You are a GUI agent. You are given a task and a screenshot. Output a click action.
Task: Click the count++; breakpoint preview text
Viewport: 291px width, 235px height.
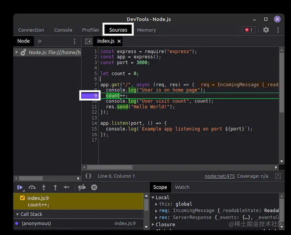pos(38,205)
